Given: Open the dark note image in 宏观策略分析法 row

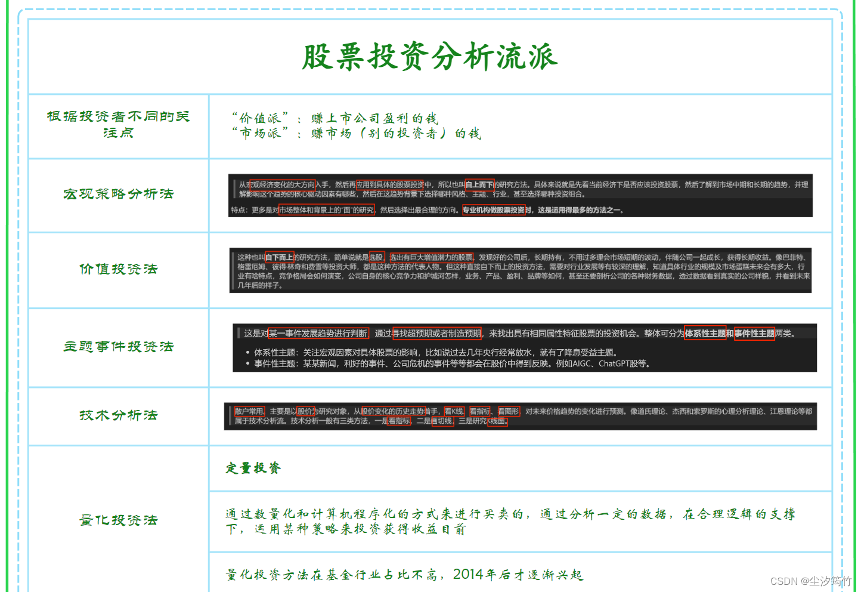Looking at the screenshot, I should coord(520,196).
